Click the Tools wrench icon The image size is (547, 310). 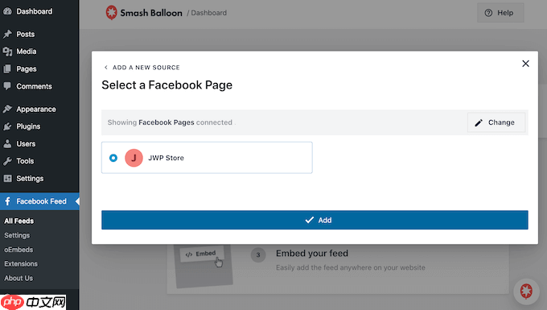click(x=7, y=161)
